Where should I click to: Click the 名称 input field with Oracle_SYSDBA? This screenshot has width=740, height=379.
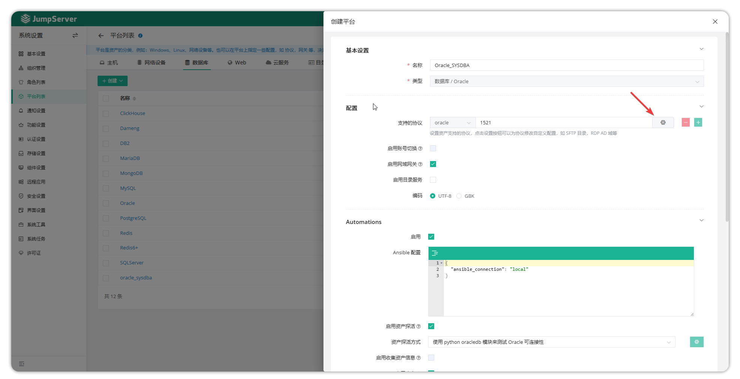(566, 65)
